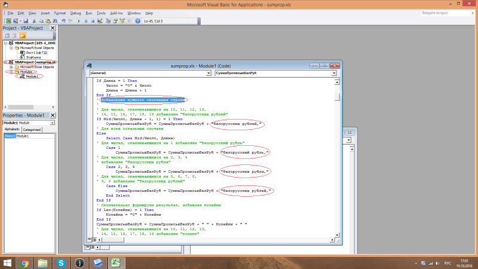
Task: Collapse the VBAProject (105-1_000 tree node
Action: (x=5, y=43)
